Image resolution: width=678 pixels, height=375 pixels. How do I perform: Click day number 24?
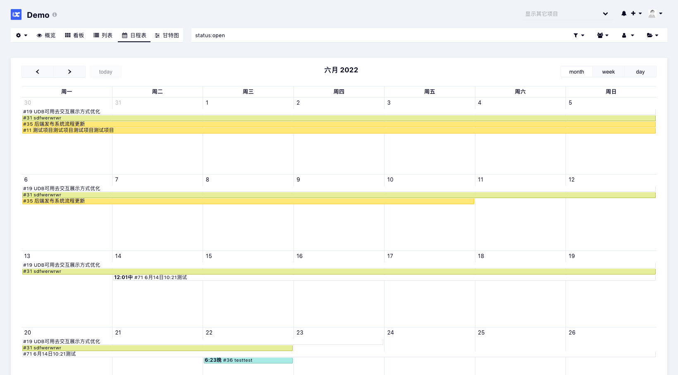point(390,332)
